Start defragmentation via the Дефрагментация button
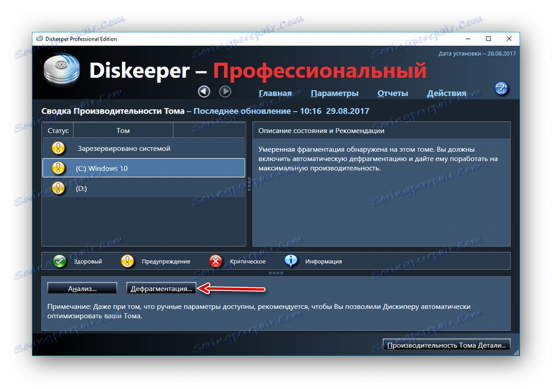Image resolution: width=552 pixels, height=388 pixels. (x=161, y=287)
